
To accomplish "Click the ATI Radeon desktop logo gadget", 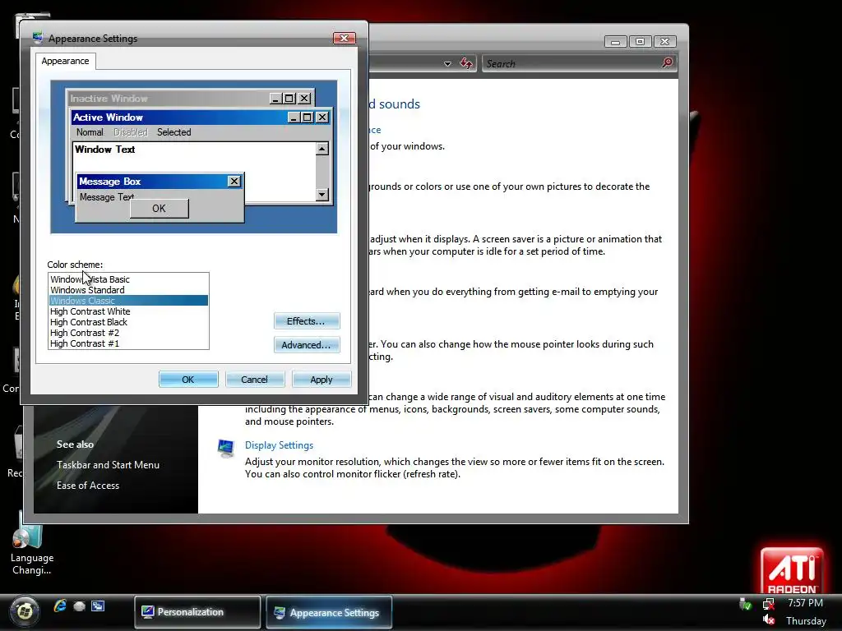I will [792, 570].
